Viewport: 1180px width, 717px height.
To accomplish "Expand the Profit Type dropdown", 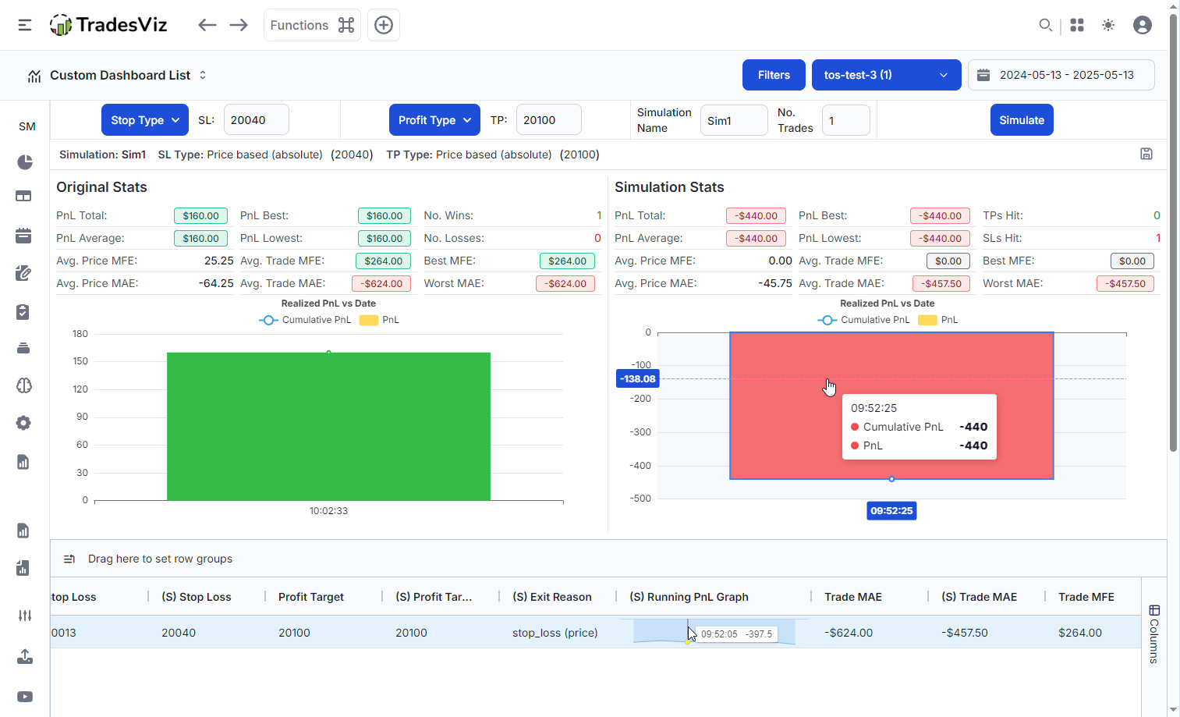I will pyautogui.click(x=434, y=120).
